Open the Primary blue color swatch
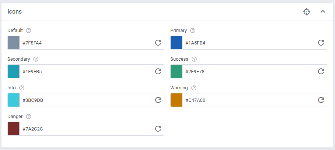Screen dimensions: 335x150 click(x=176, y=43)
